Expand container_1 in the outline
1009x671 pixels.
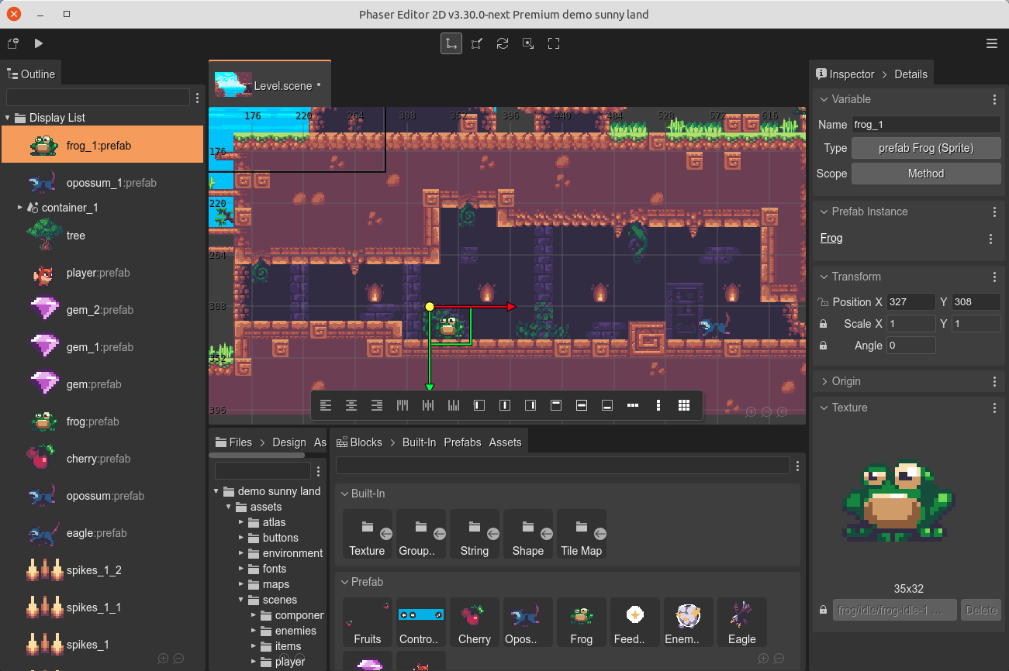point(20,208)
